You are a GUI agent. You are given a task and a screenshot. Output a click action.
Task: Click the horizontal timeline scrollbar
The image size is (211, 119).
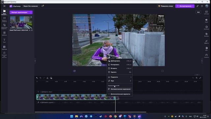click(90, 112)
